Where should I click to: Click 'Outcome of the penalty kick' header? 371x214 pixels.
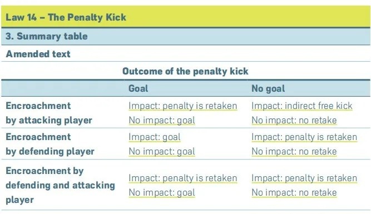(x=185, y=71)
